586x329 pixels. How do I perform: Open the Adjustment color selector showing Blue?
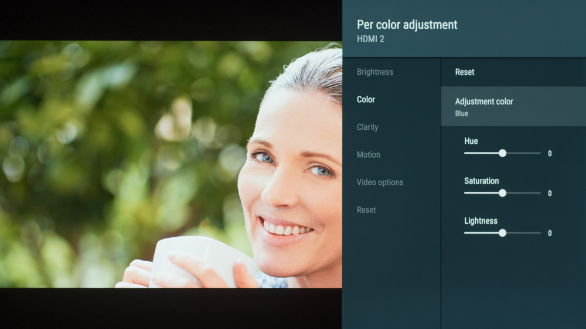pyautogui.click(x=513, y=106)
